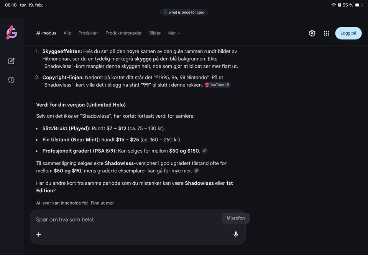
Task: Open the Google apps grid
Action: (327, 33)
